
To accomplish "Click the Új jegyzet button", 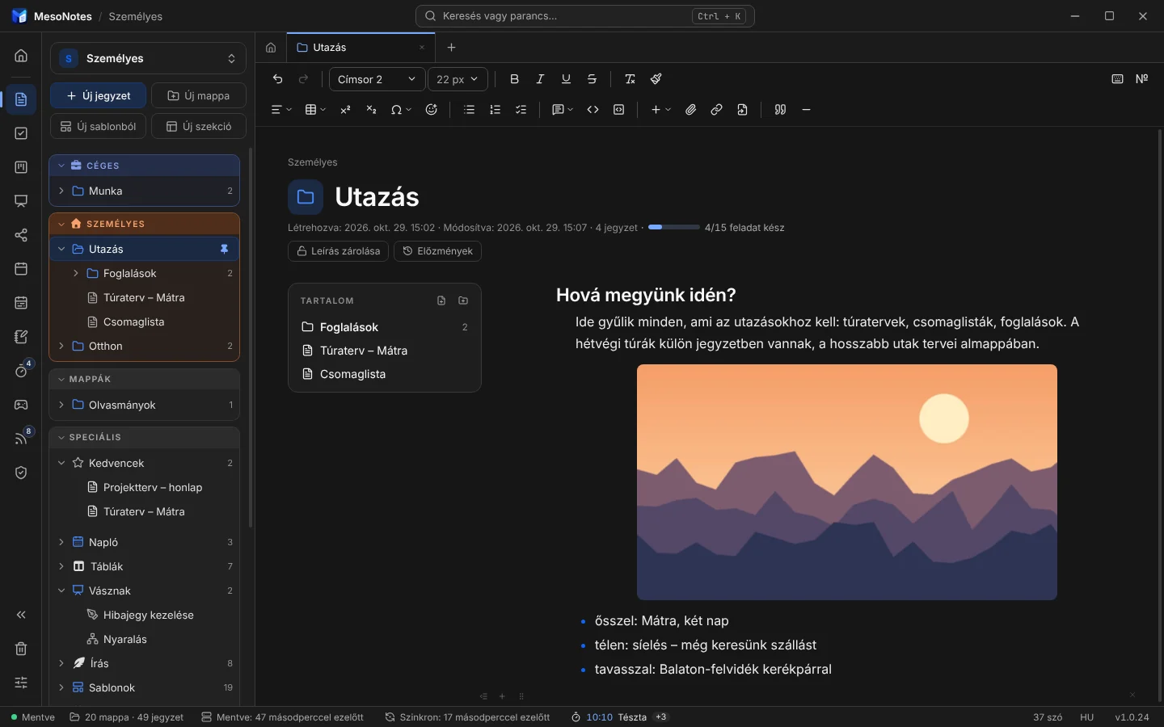I will point(98,95).
